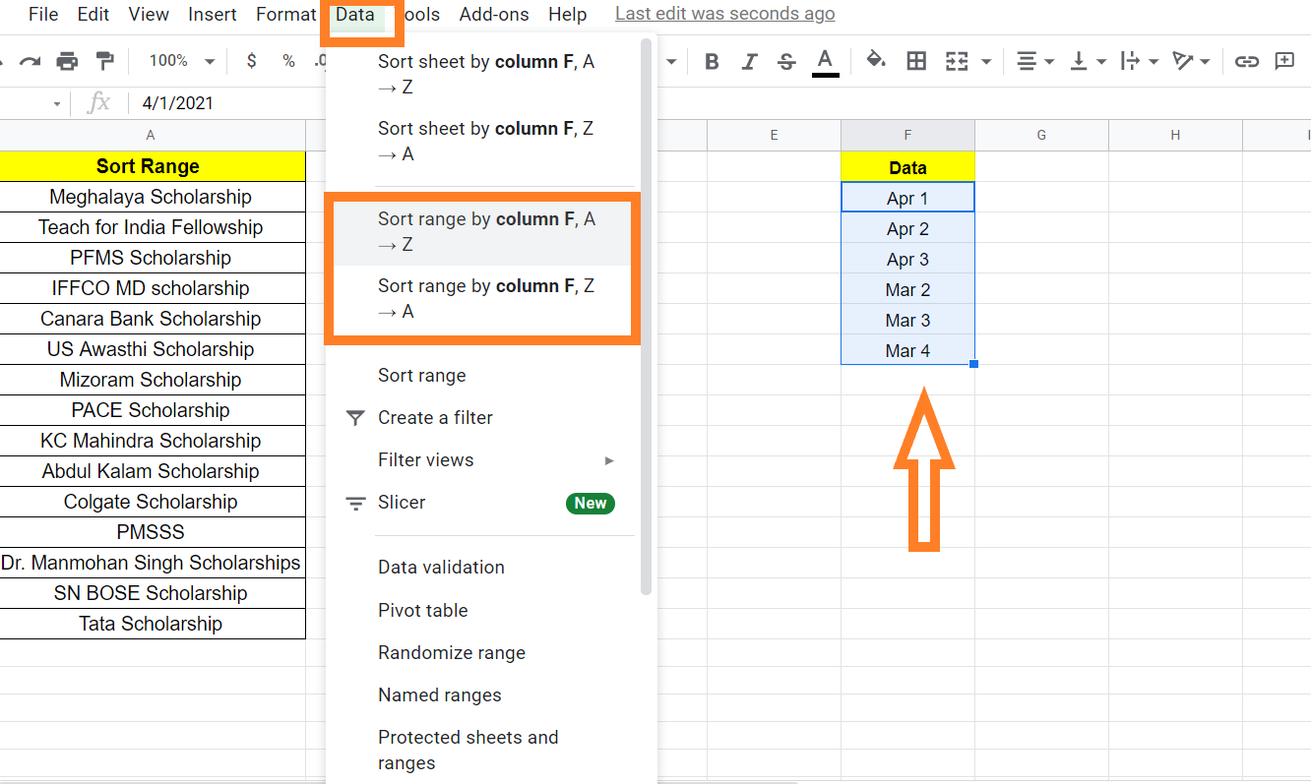The width and height of the screenshot is (1311, 784).
Task: Open the print dialog
Action: click(x=67, y=60)
